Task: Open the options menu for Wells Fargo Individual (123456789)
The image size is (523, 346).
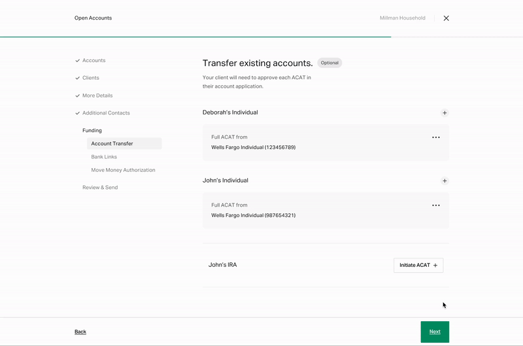Action: pyautogui.click(x=435, y=137)
